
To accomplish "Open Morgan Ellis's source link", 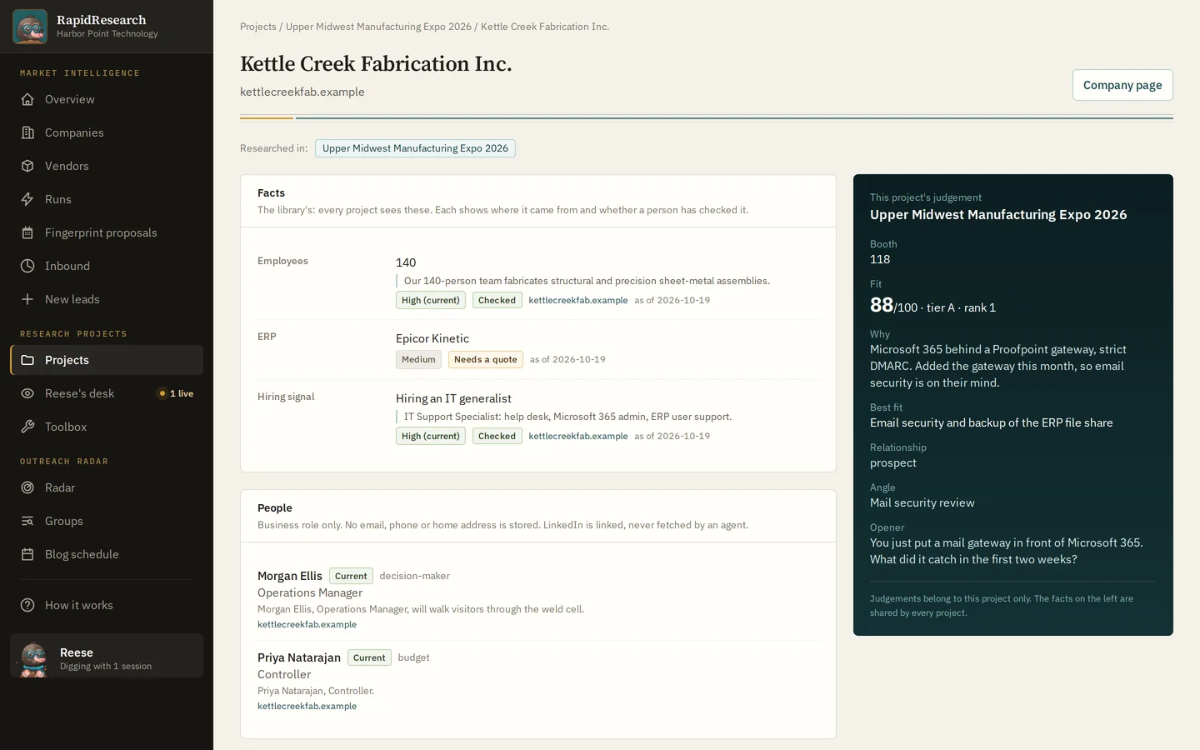I will pyautogui.click(x=307, y=624).
